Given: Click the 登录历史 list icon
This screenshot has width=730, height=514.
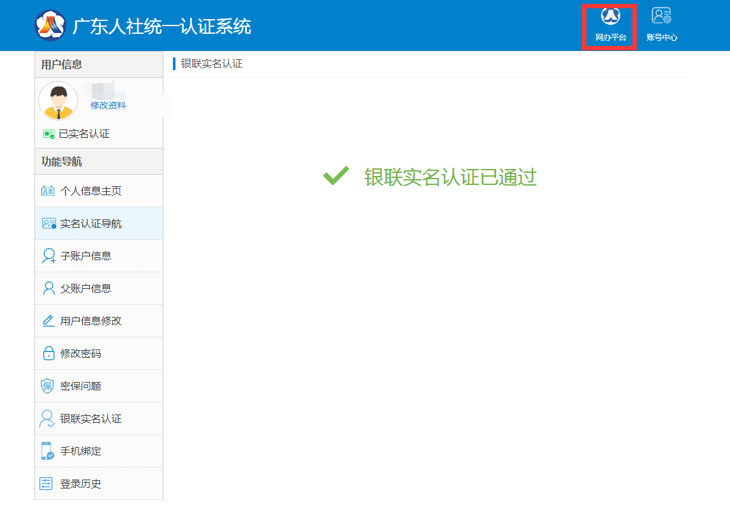Looking at the screenshot, I should point(46,483).
